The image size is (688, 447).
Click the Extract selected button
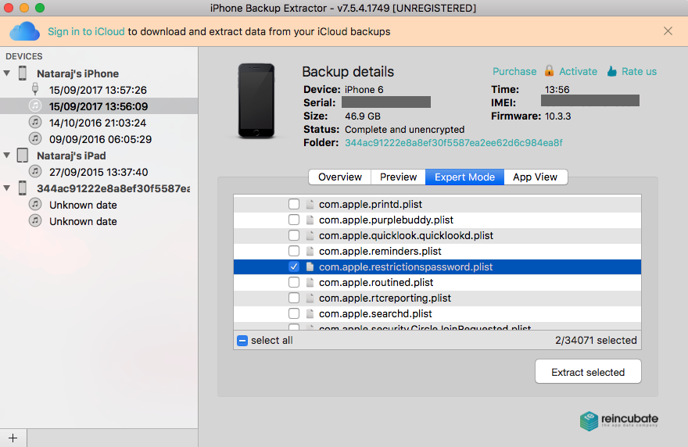pyautogui.click(x=588, y=372)
